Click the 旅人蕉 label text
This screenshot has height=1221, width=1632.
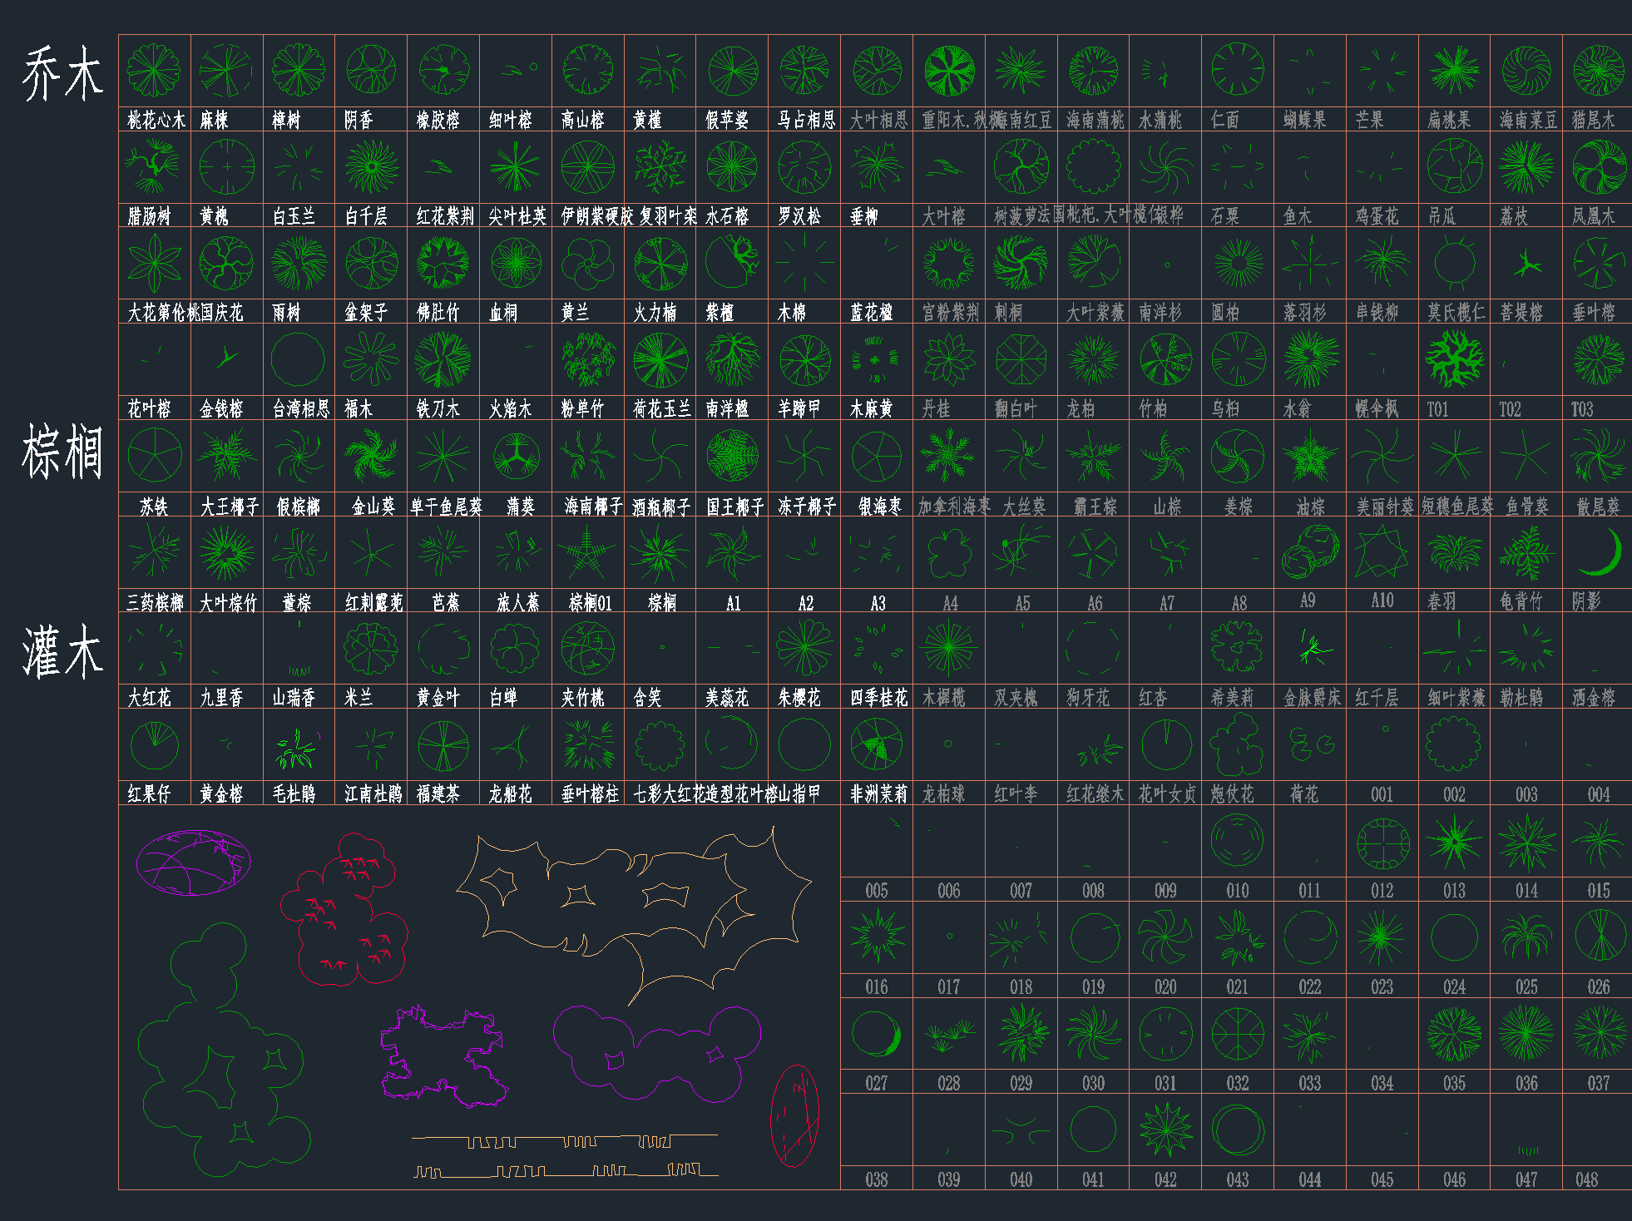pyautogui.click(x=518, y=602)
